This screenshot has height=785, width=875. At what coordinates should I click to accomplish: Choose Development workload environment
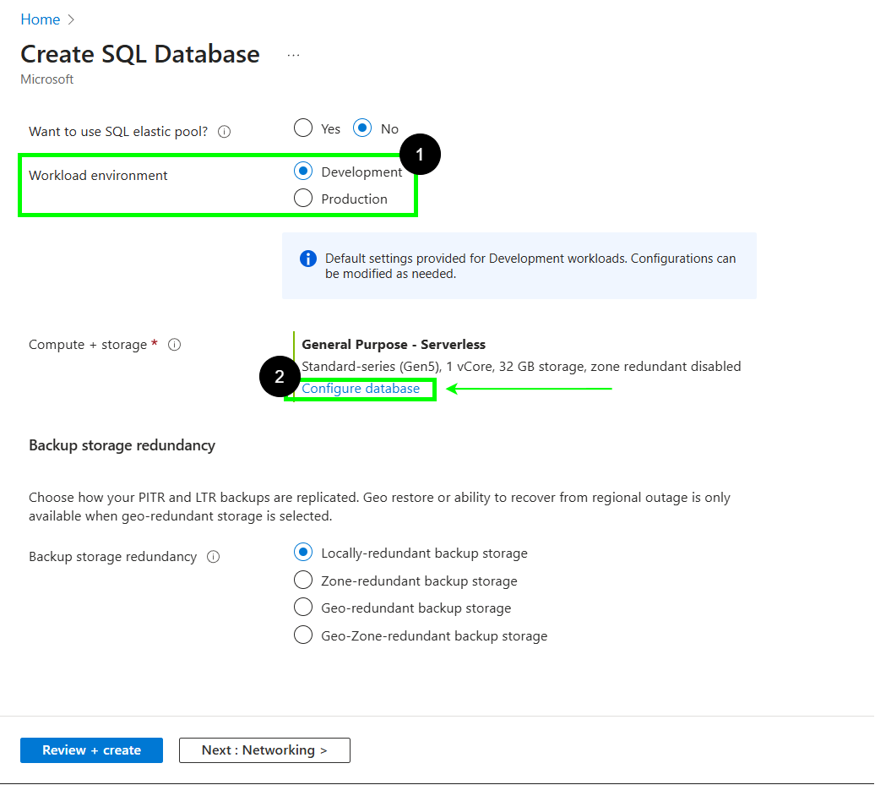coord(303,172)
